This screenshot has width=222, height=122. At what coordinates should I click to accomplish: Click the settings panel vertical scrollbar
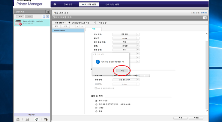[207, 75]
